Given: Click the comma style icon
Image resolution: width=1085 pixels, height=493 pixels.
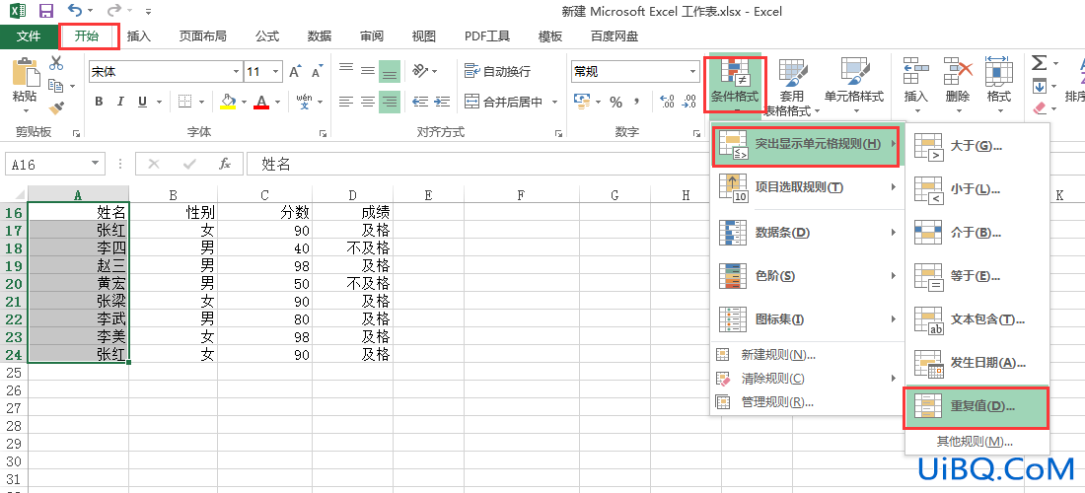Looking at the screenshot, I should coord(637,102).
